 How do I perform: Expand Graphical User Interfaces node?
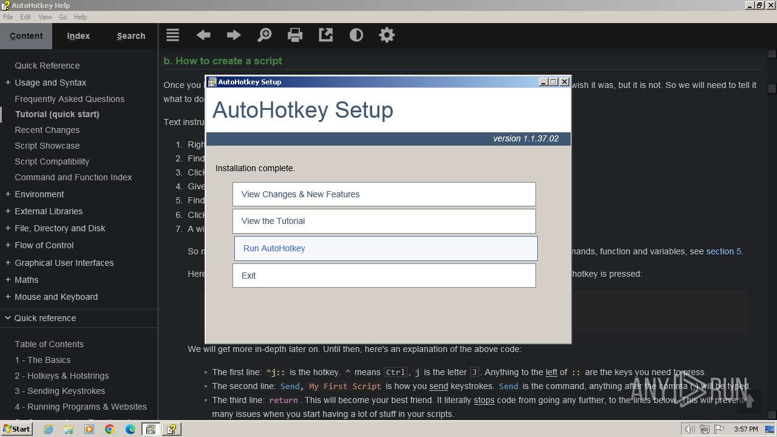[x=8, y=263]
